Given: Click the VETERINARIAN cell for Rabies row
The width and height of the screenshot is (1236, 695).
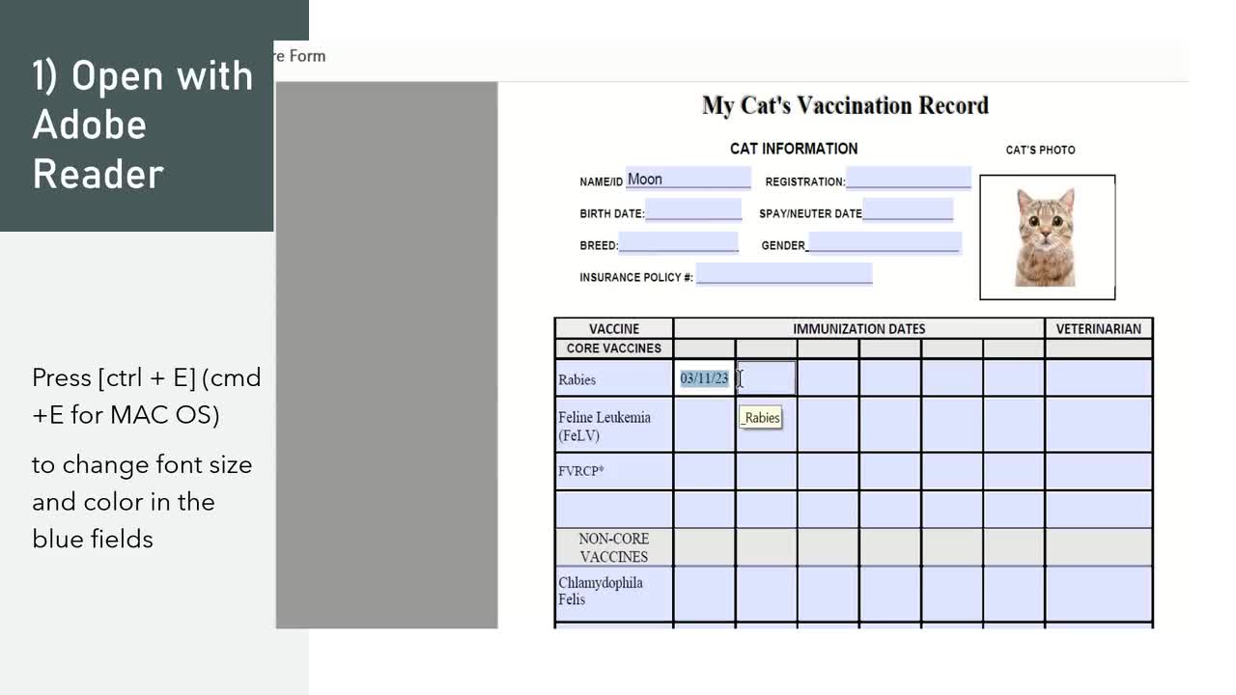Looking at the screenshot, I should [x=1098, y=378].
